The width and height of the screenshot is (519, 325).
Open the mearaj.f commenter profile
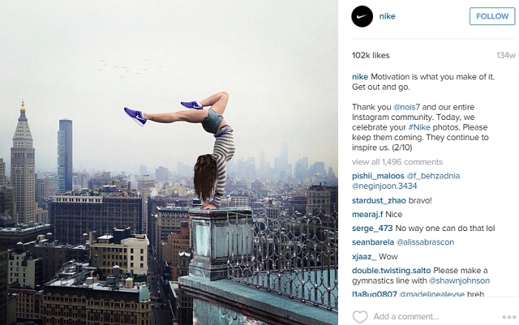point(368,215)
